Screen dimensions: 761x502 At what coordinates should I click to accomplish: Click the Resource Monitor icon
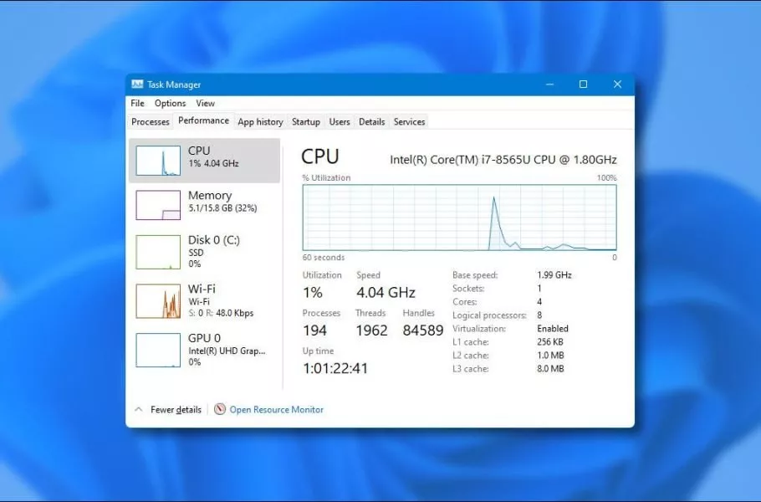(x=220, y=409)
